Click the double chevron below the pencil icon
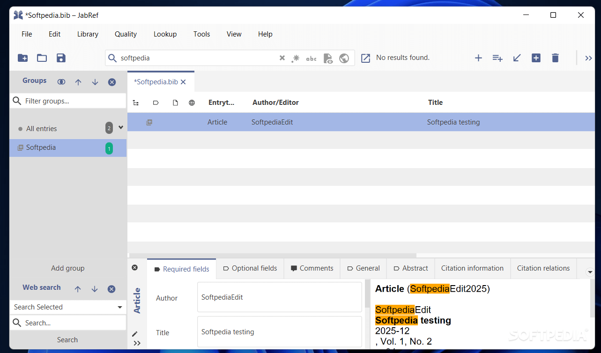Image resolution: width=601 pixels, height=353 pixels. point(137,343)
